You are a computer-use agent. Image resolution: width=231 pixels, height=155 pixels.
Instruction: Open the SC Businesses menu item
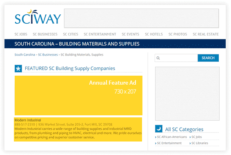coord(45,34)
